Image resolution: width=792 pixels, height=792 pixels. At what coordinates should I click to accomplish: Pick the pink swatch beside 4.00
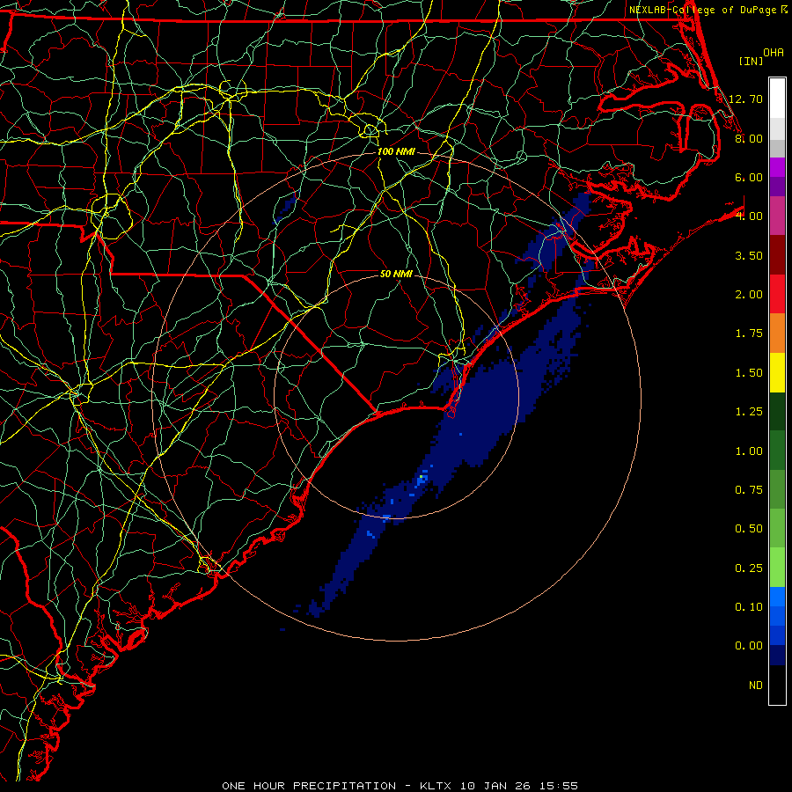(777, 216)
